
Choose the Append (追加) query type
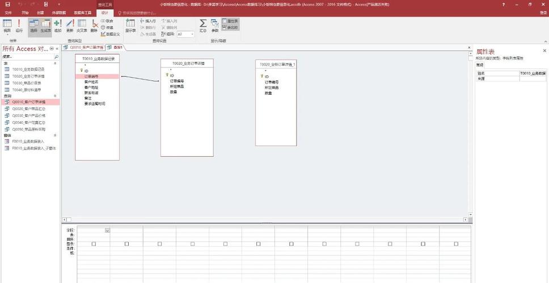(58, 27)
